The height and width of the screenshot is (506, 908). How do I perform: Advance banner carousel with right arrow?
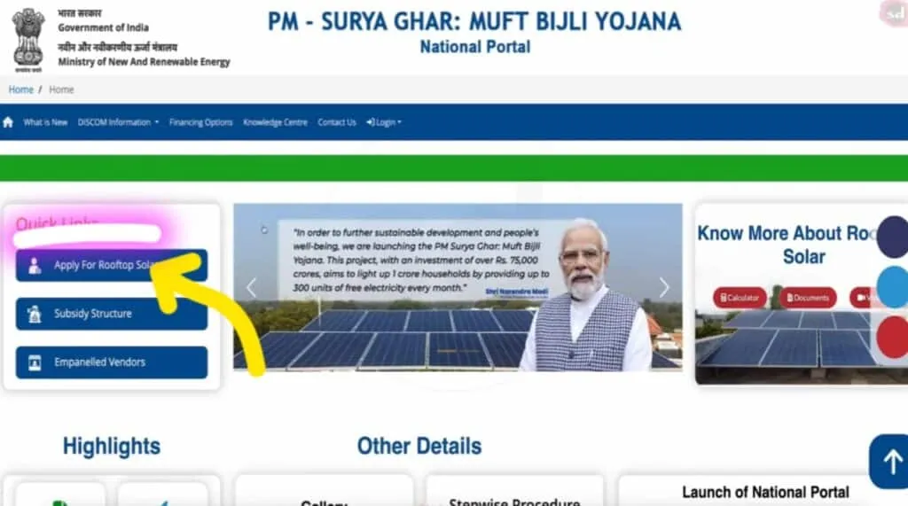(663, 287)
